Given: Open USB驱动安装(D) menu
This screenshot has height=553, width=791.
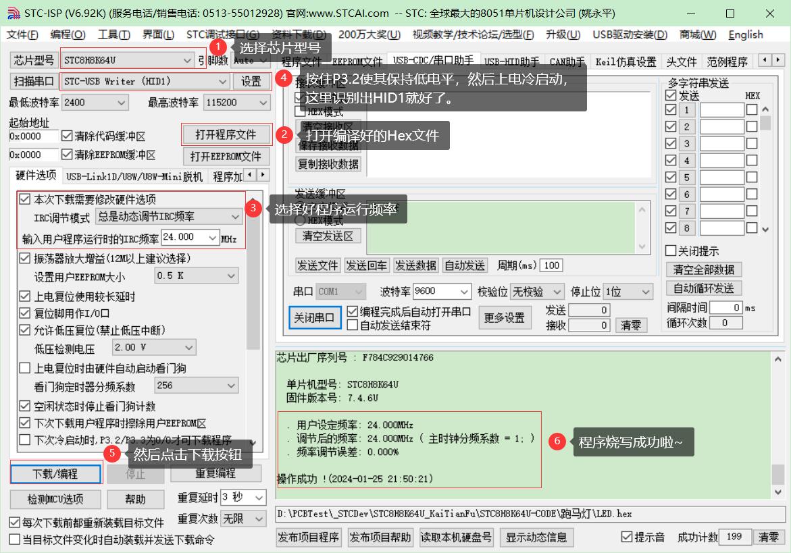Looking at the screenshot, I should pyautogui.click(x=630, y=35).
